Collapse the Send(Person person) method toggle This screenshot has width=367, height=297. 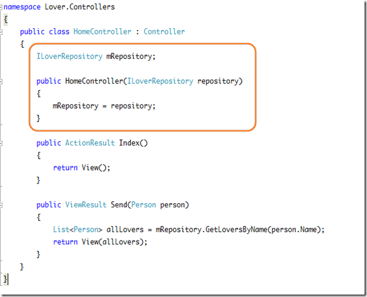[1, 205]
